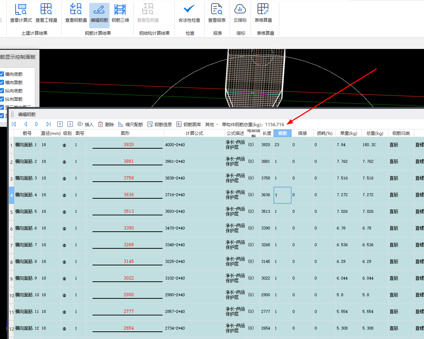Click the 图形 column header
This screenshot has height=339, width=424.
pyautogui.click(x=125, y=133)
